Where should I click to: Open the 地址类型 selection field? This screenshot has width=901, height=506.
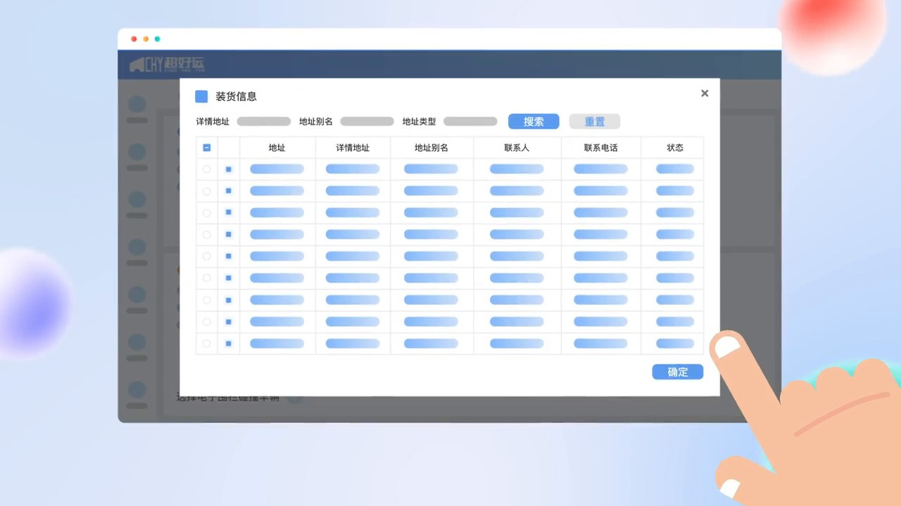tap(470, 122)
